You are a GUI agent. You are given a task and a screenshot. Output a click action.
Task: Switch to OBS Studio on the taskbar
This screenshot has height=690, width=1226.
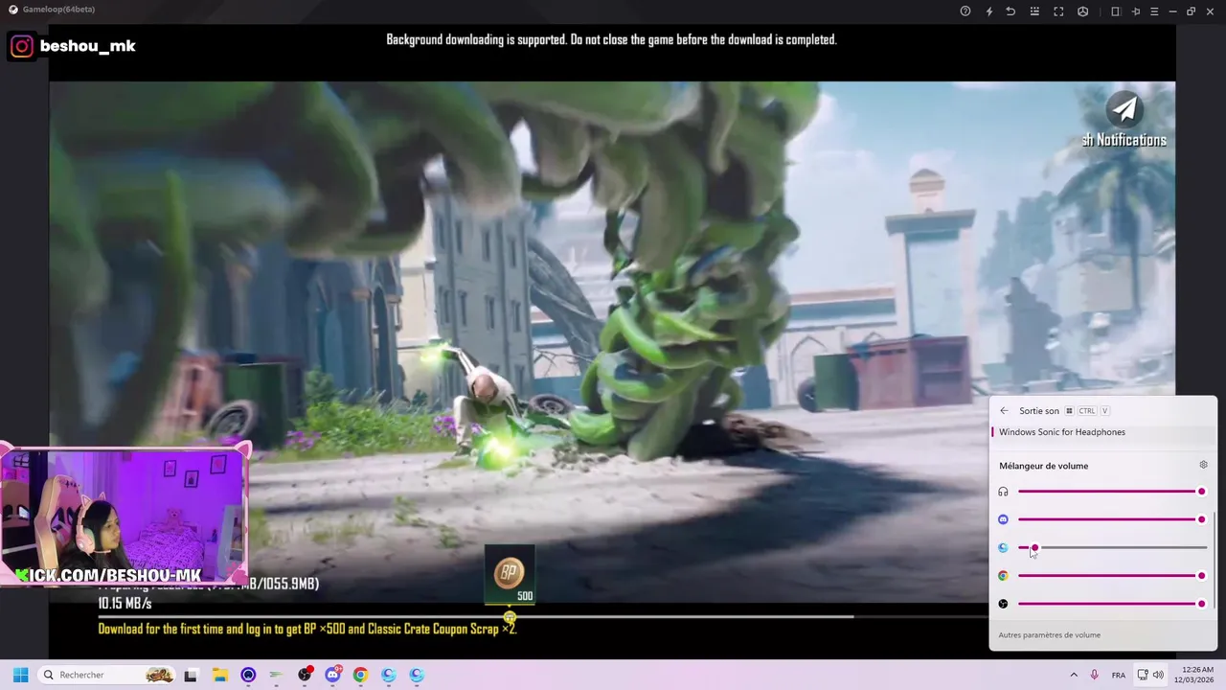pos(305,675)
